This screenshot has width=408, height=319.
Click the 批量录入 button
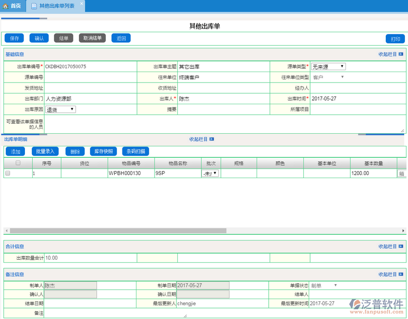pyautogui.click(x=45, y=151)
